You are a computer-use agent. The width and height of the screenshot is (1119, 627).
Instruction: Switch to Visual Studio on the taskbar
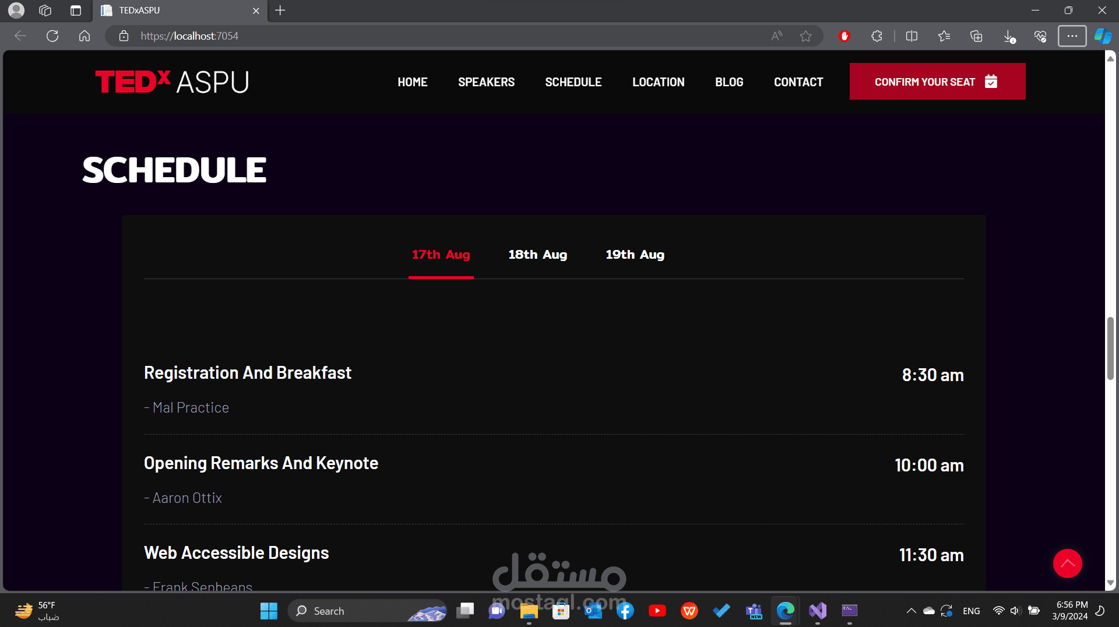pos(818,611)
